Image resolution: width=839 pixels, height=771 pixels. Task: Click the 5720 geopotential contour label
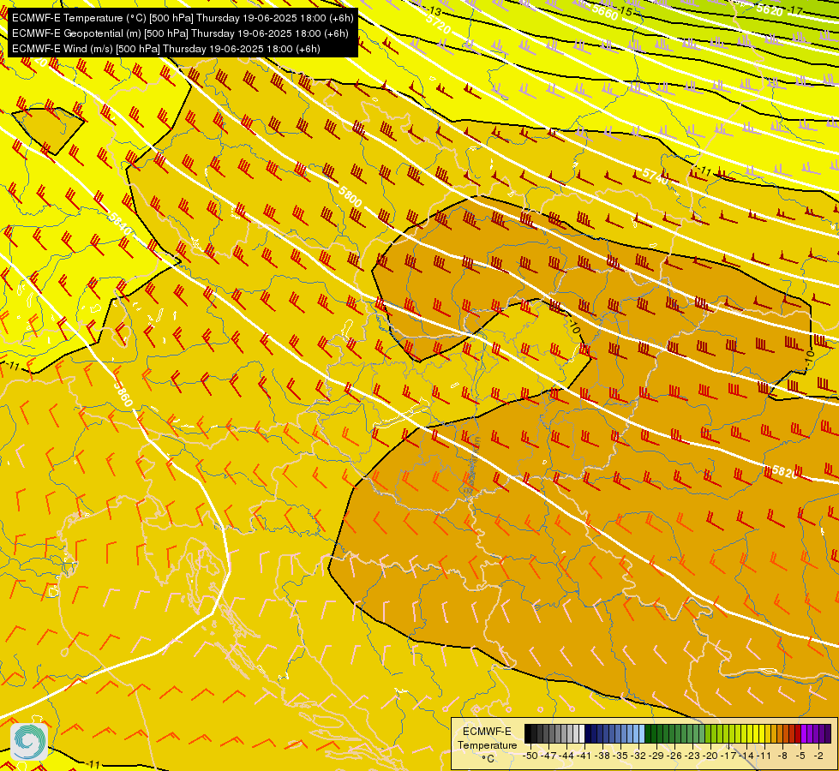click(438, 23)
